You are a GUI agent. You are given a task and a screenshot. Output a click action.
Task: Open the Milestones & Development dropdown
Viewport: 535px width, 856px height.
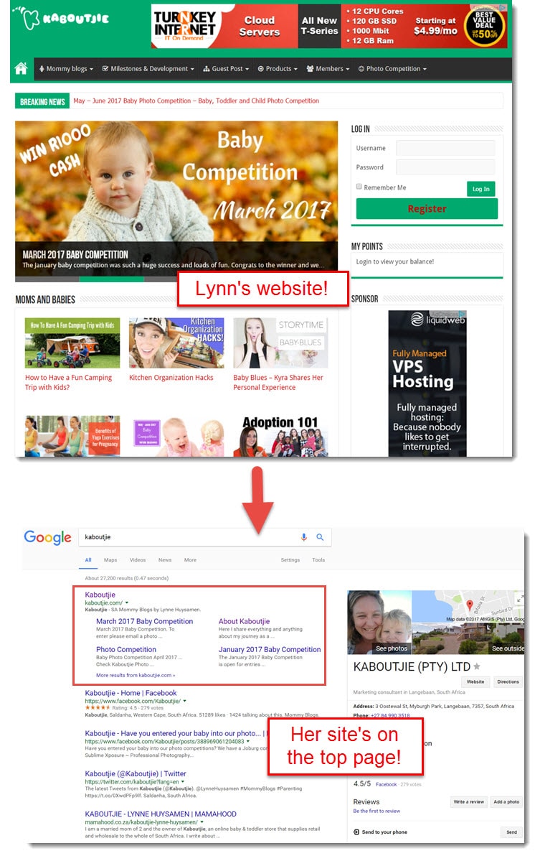(x=148, y=69)
